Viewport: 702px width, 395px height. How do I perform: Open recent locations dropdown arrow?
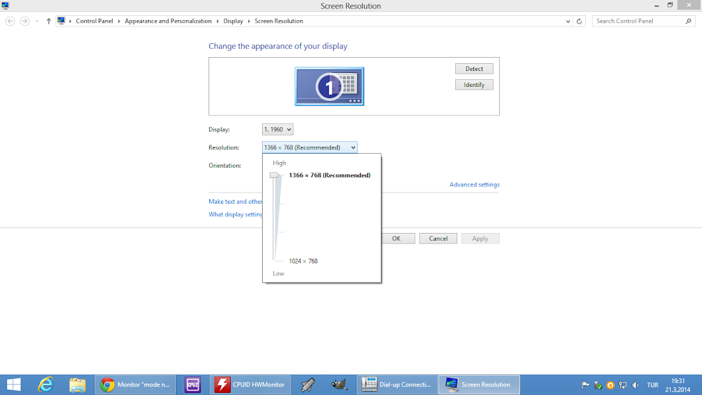coord(37,21)
